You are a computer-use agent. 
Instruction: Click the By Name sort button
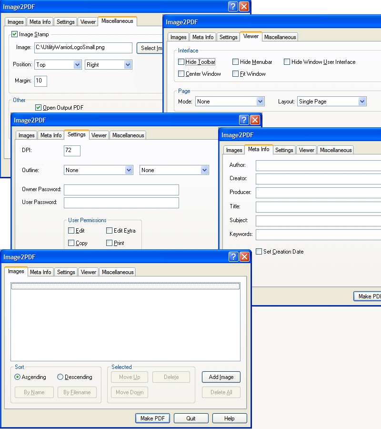point(34,392)
